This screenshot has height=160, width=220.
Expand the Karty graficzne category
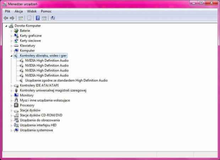[11, 36]
